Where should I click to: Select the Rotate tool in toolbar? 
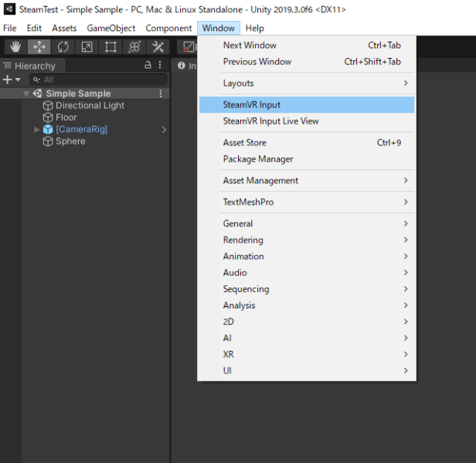coord(63,47)
